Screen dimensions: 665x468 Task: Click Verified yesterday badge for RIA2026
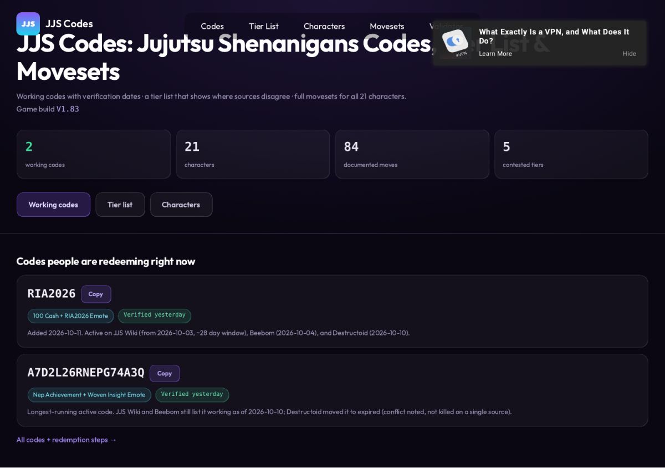pos(155,316)
